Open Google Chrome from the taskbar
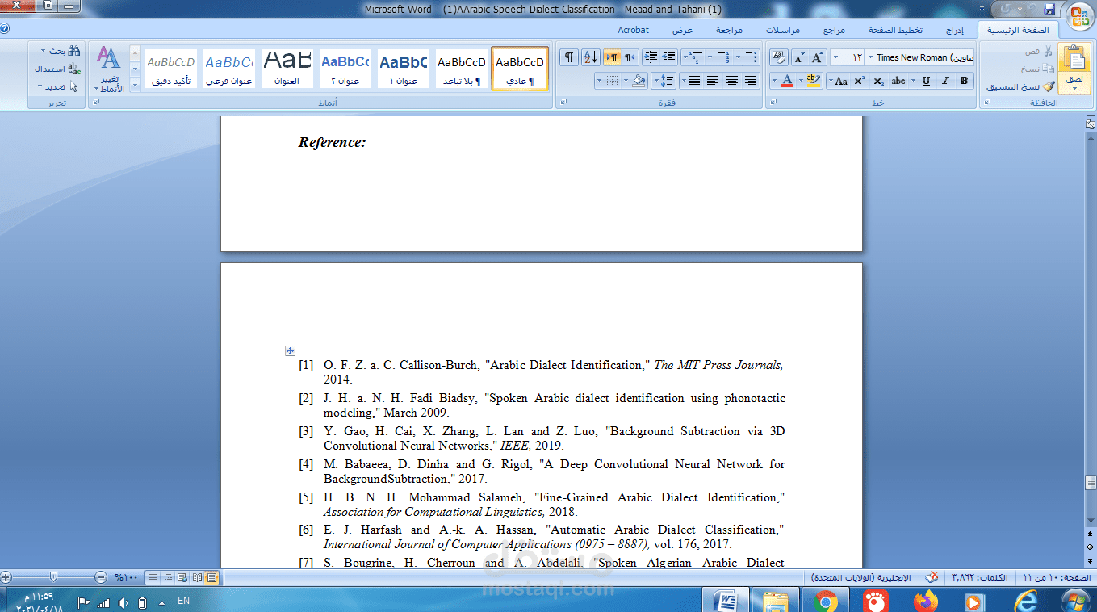The width and height of the screenshot is (1097, 612). [x=825, y=602]
